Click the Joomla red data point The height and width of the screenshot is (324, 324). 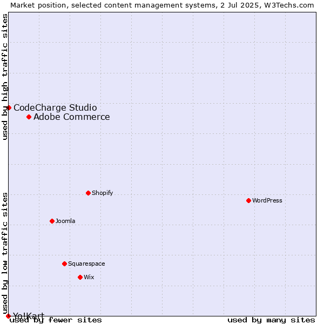pos(52,221)
